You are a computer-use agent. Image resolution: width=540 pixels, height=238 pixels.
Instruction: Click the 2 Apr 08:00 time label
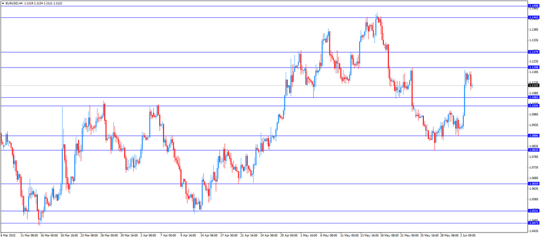coord(148,235)
